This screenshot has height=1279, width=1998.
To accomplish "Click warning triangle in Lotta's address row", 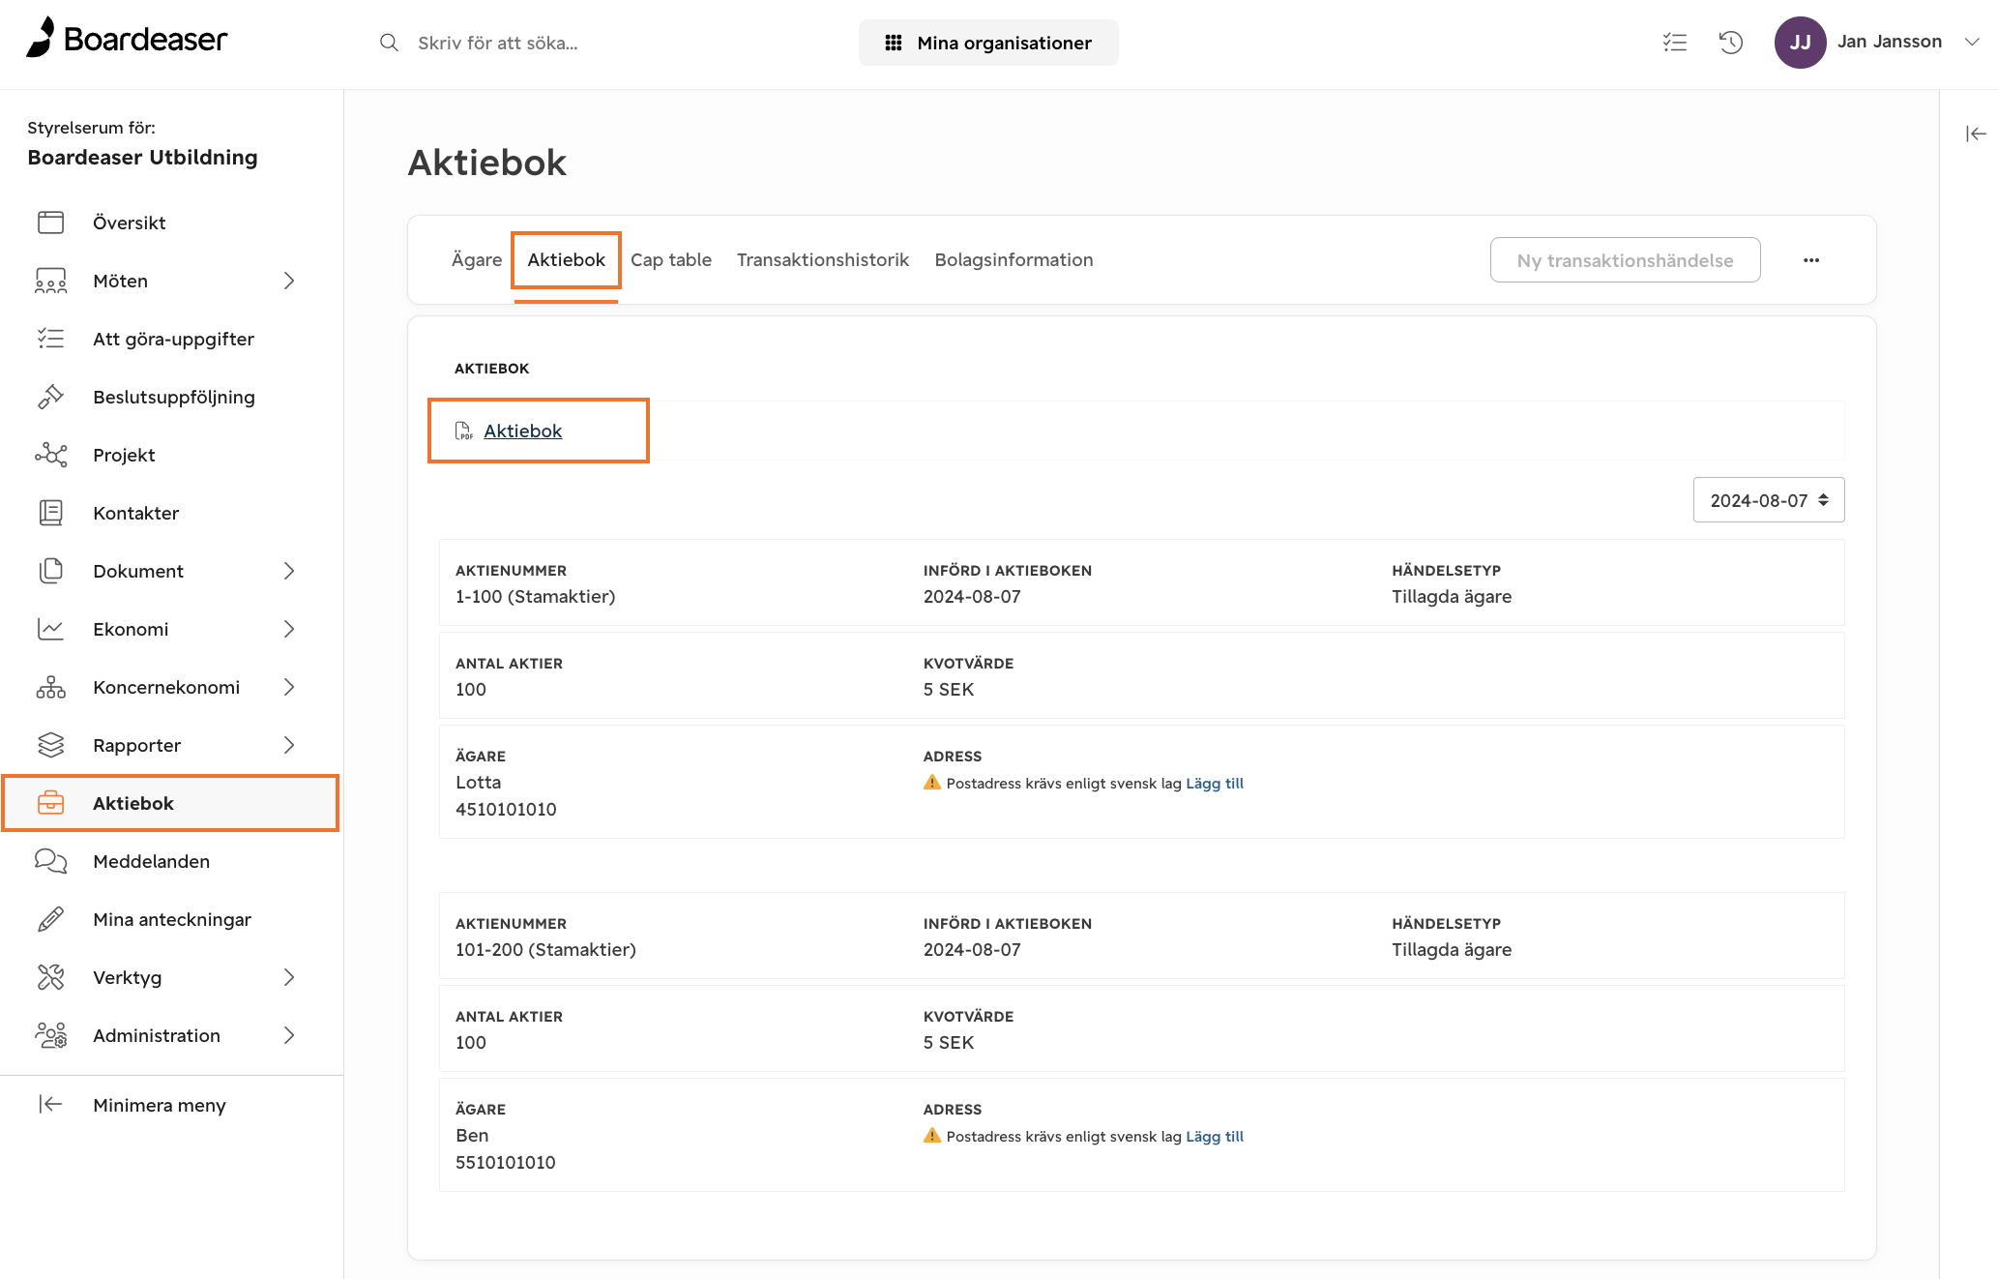I will click(932, 783).
